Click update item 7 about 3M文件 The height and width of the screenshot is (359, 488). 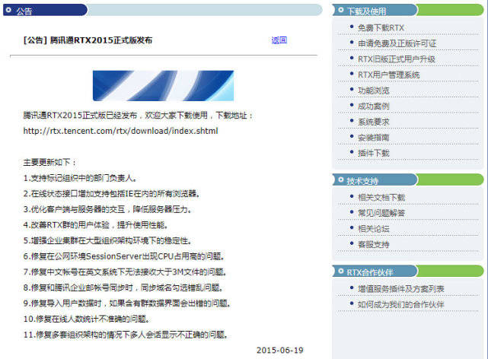click(125, 272)
